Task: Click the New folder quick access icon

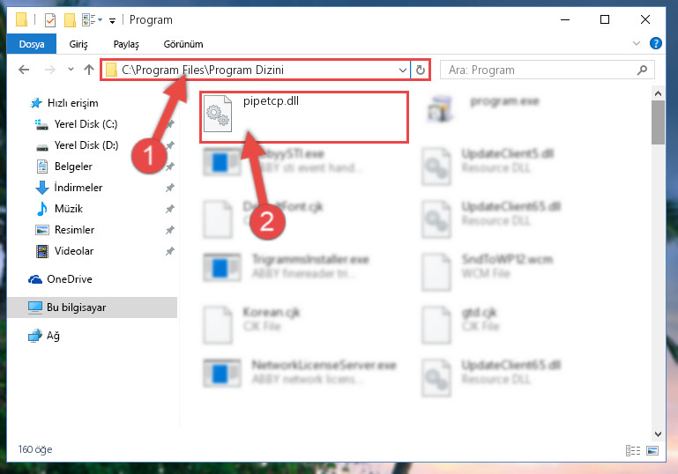Action: [70, 20]
